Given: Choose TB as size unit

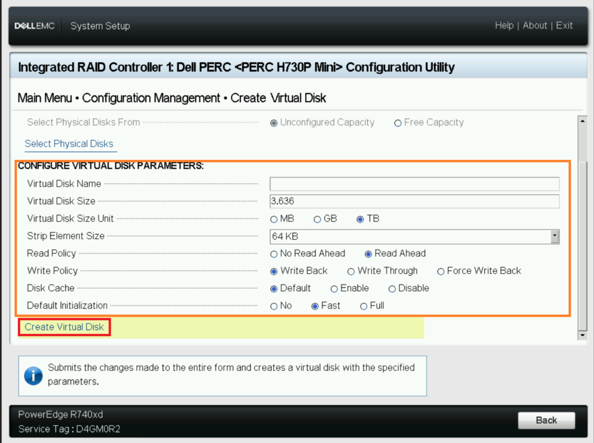Looking at the screenshot, I should (x=360, y=219).
